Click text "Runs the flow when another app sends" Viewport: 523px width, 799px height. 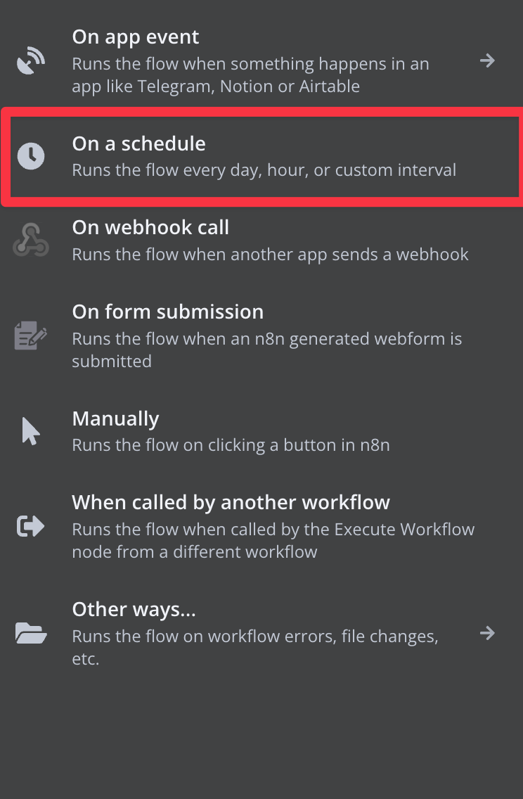270,254
